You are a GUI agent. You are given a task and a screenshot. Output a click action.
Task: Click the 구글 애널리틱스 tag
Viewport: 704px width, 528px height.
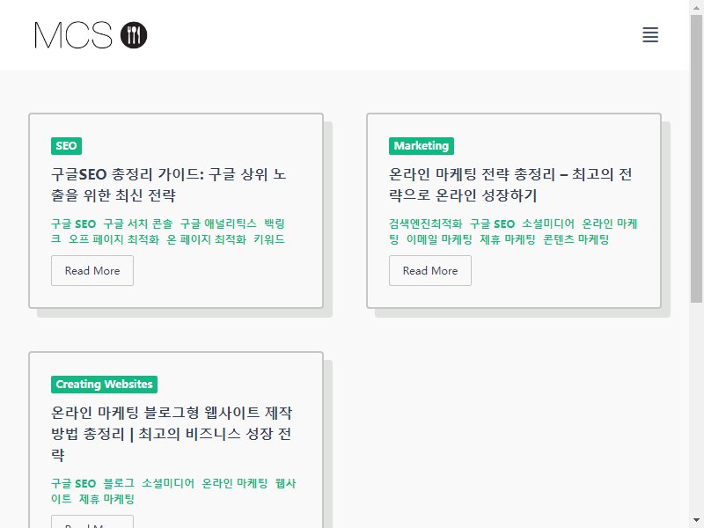[218, 224]
